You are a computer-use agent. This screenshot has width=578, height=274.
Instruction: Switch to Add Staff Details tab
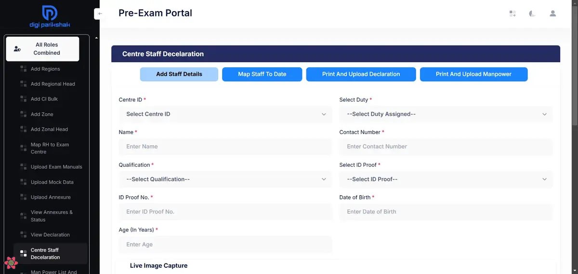point(179,74)
